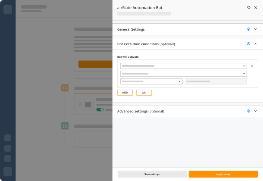Image resolution: width=263 pixels, height=181 pixels.
Task: Click the grey bot thumbnail on the card
Action: click(88, 104)
